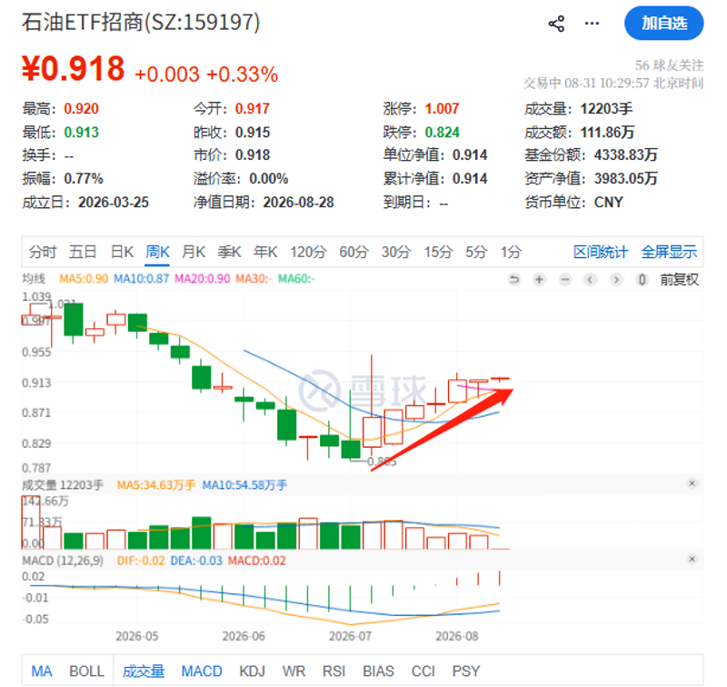Viewport: 727px width, 687px height.
Task: Open the 前复权 adjustment dropdown
Action: click(679, 280)
